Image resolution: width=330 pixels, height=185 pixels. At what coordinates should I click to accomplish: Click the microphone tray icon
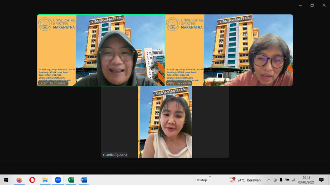pyautogui.click(x=281, y=180)
